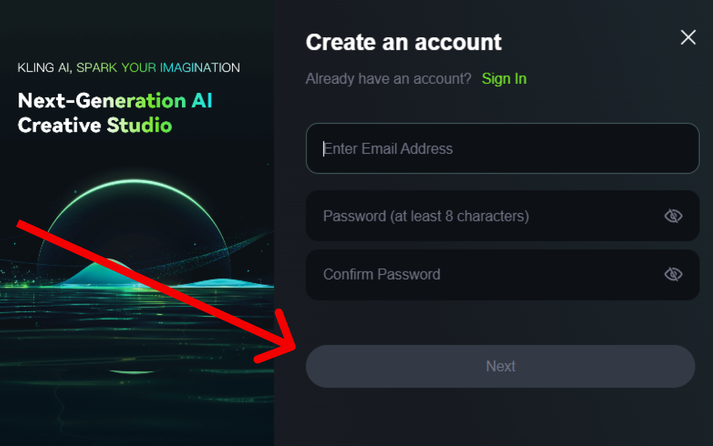Click the teal AI word in the headline

tap(202, 101)
